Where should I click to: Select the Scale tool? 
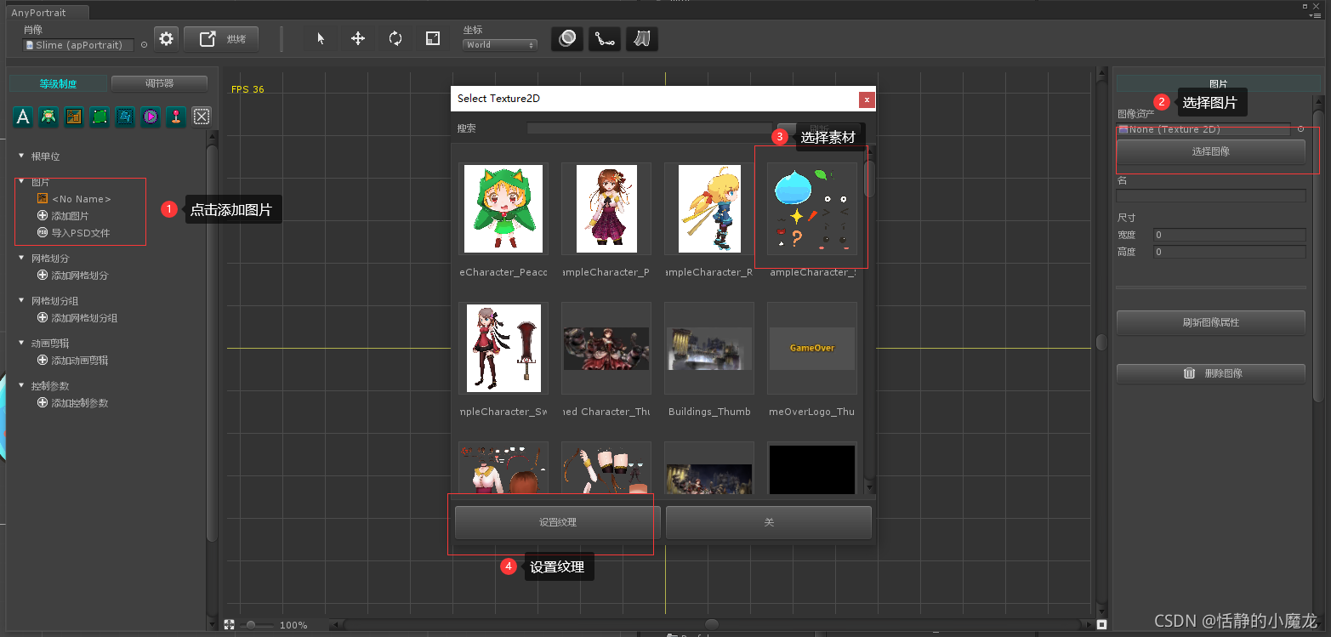point(433,39)
